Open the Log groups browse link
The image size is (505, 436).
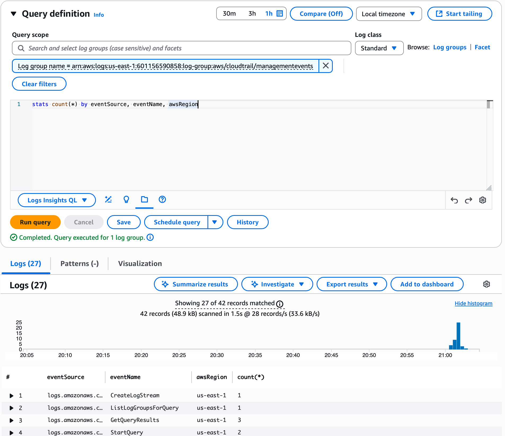pyautogui.click(x=450, y=47)
